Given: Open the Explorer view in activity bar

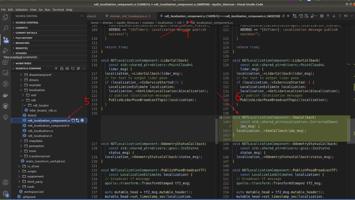Looking at the screenshot, I should (5, 17).
